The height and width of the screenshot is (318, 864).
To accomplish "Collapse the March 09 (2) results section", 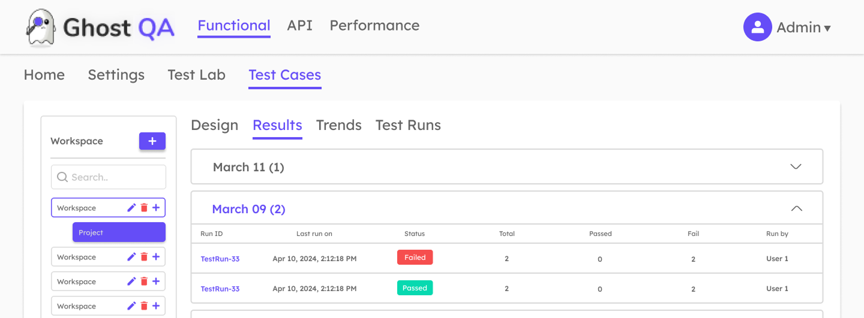I will (x=796, y=208).
